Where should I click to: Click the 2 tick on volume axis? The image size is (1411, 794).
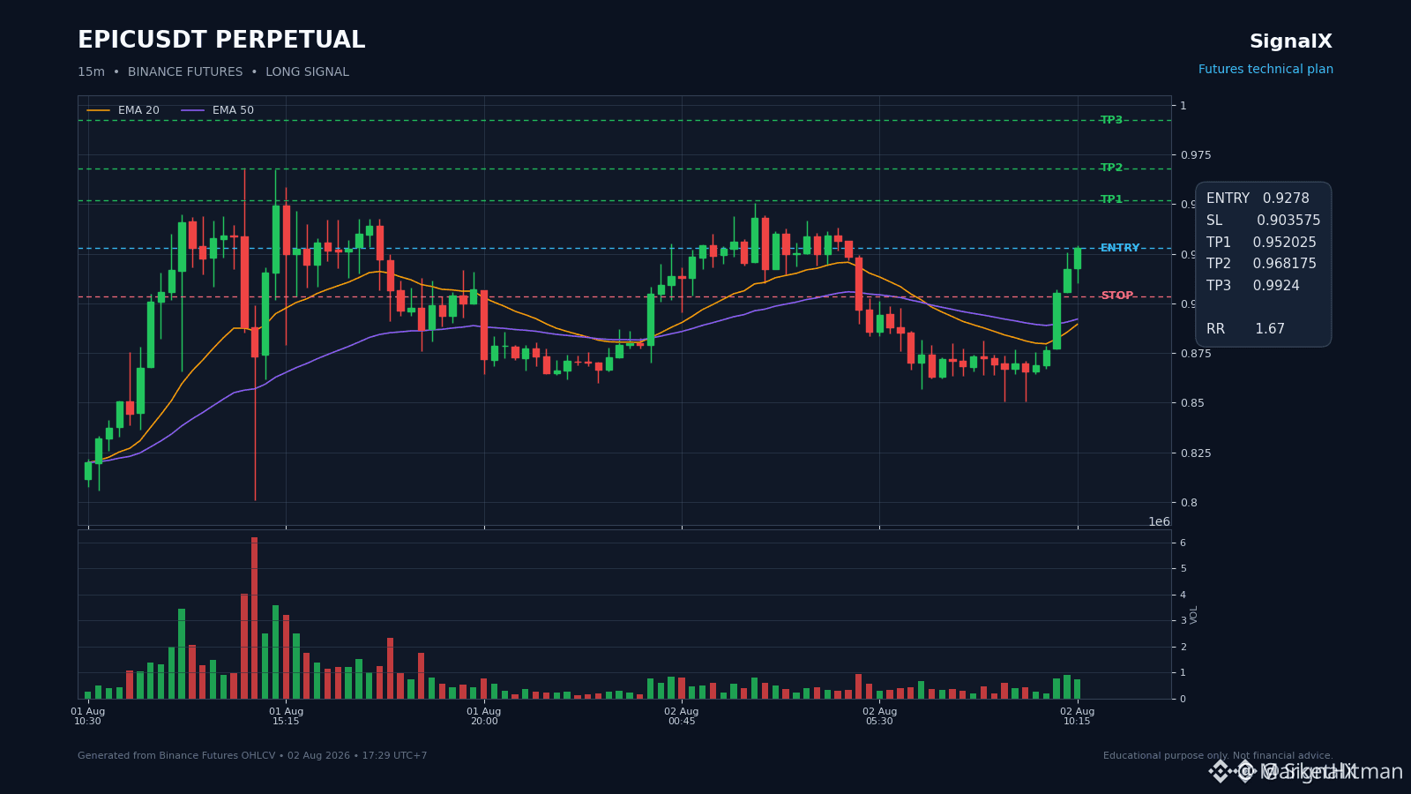(x=1183, y=647)
